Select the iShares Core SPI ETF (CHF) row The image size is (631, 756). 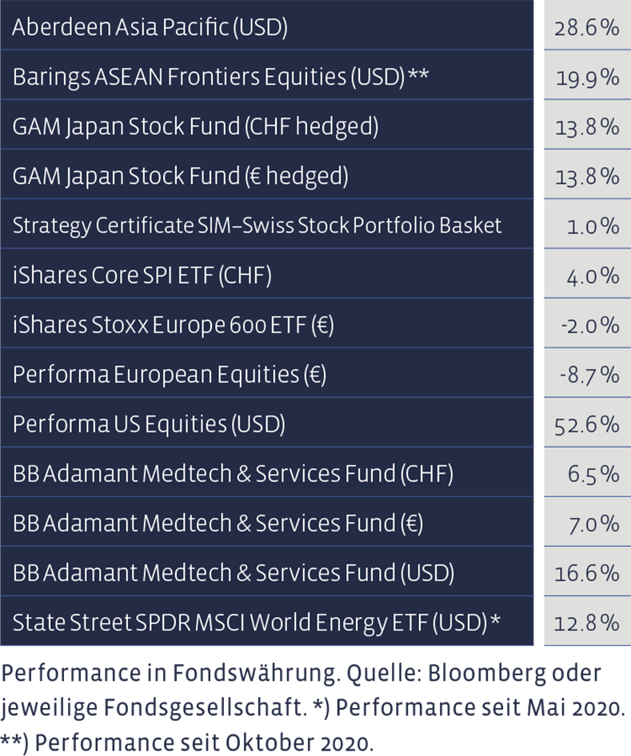pyautogui.click(x=142, y=276)
